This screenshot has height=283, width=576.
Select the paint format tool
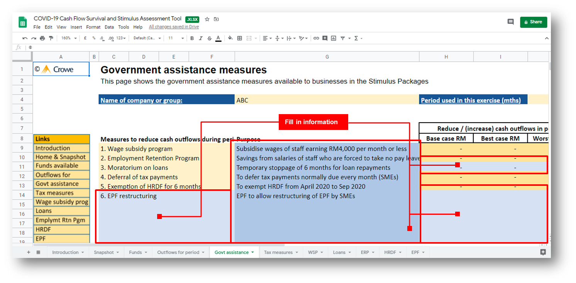(51, 38)
